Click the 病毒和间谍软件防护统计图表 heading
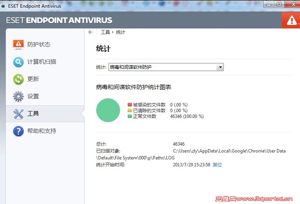 coord(133,87)
